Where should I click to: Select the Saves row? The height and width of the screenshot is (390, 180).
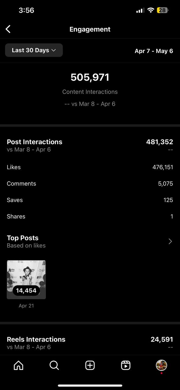pyautogui.click(x=90, y=200)
